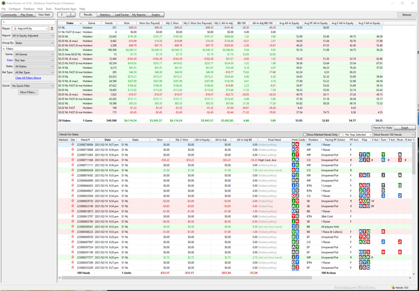Switch to View Stats mode
The width and height of the screenshot is (419, 291).
44,15
